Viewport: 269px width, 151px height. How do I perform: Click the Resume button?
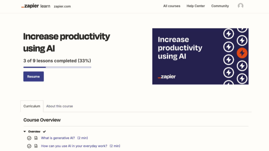[33, 76]
